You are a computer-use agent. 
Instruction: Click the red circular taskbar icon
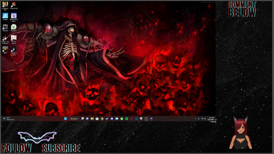tap(131, 119)
